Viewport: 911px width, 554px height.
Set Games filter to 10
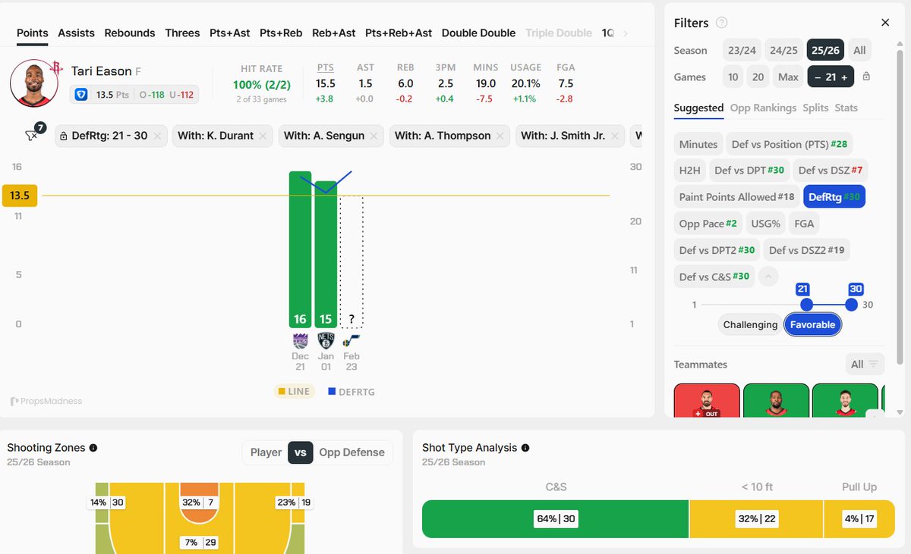(x=733, y=77)
